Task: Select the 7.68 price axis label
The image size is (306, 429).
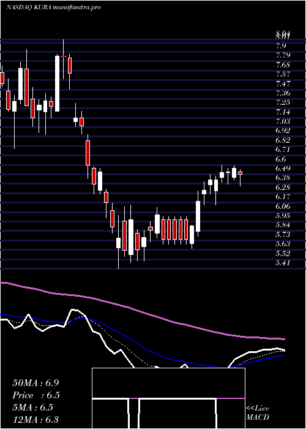Action: [x=283, y=65]
